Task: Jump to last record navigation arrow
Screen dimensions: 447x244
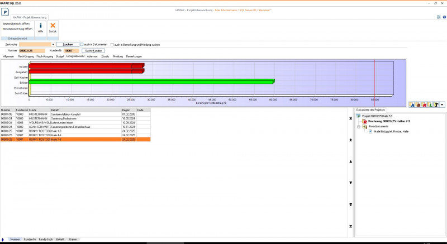Action: (x=350, y=226)
